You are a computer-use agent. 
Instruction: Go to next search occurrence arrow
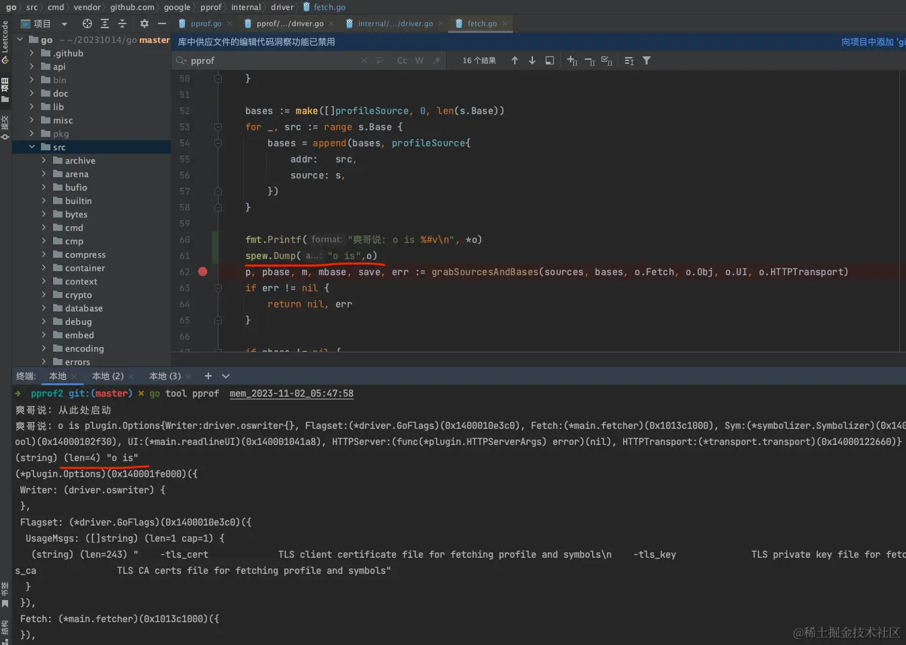coord(532,60)
